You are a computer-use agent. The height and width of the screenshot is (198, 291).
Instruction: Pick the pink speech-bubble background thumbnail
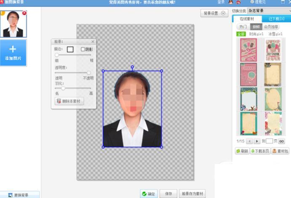point(248,74)
